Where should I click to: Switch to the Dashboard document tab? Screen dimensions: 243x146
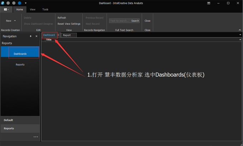tap(49, 35)
